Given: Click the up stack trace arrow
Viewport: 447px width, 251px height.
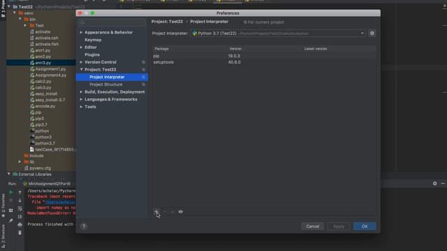Looking at the screenshot, I should point(20,192).
